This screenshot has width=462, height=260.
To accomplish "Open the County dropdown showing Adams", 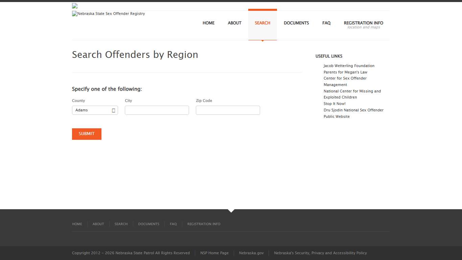I will (x=95, y=110).
